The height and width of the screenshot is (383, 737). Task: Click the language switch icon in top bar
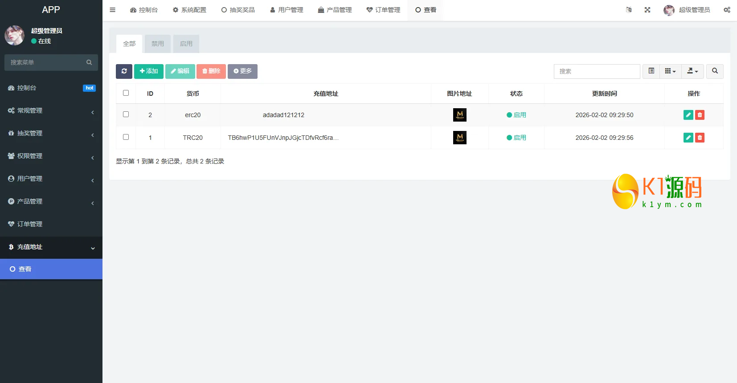pyautogui.click(x=628, y=10)
